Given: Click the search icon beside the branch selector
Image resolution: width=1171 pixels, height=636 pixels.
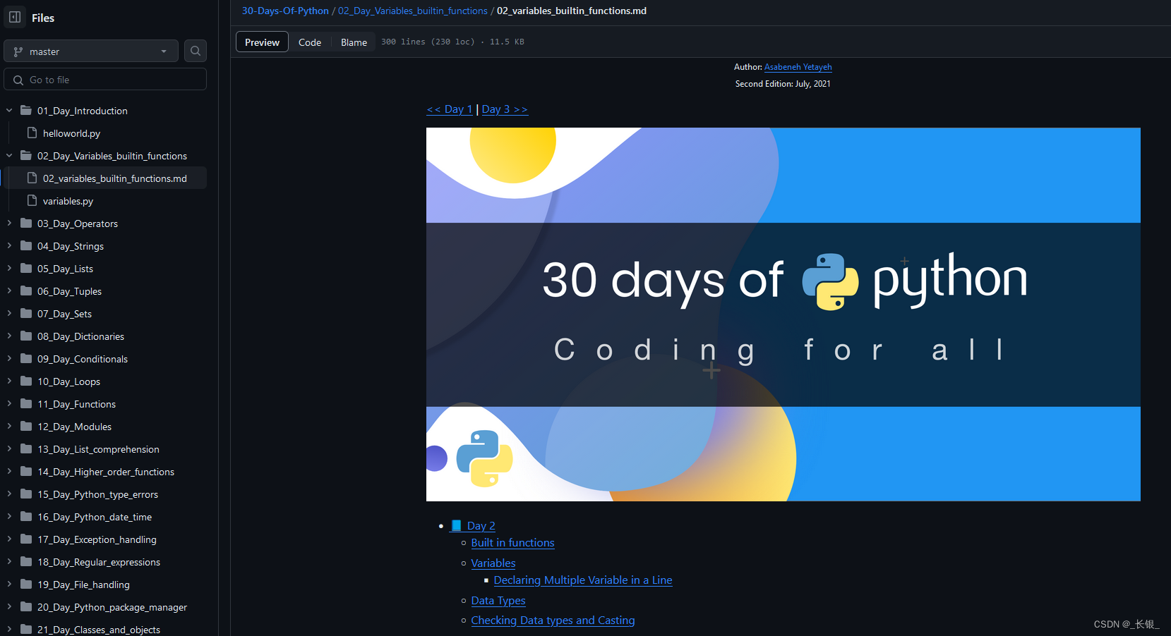Looking at the screenshot, I should 196,51.
